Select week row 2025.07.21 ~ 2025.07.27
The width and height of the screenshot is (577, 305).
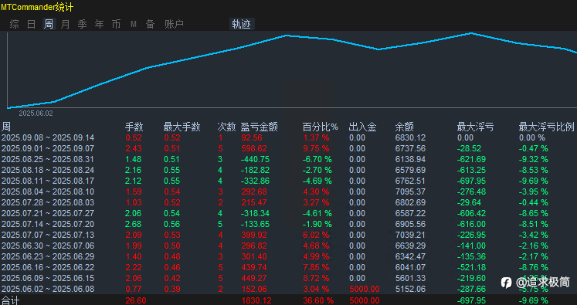pyautogui.click(x=289, y=213)
